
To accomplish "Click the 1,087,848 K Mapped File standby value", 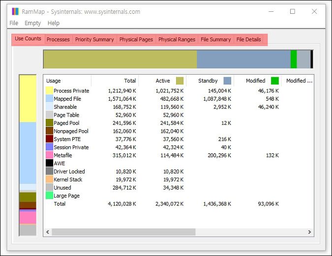I will click(217, 99).
